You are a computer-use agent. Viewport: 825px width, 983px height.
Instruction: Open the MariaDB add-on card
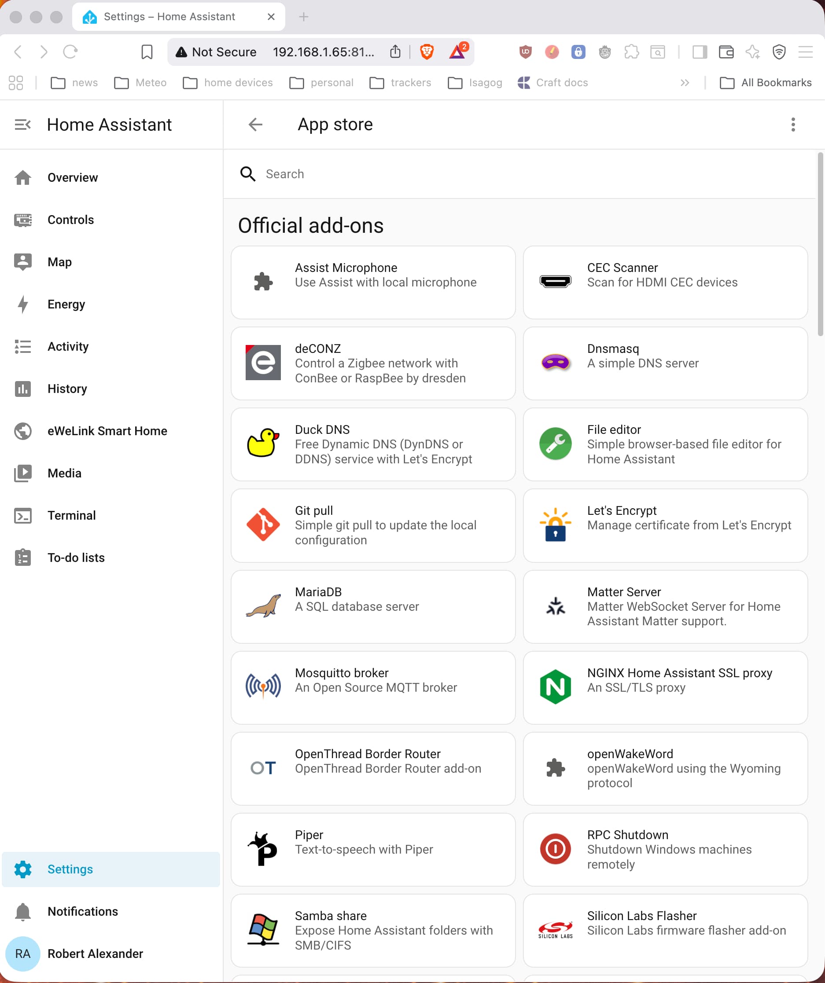coord(373,606)
